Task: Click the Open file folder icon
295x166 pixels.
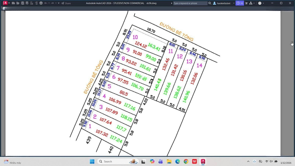Action: pyautogui.click(x=18, y=3)
